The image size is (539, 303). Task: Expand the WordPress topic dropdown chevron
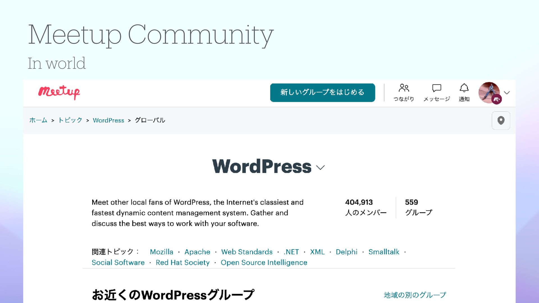[x=320, y=167]
